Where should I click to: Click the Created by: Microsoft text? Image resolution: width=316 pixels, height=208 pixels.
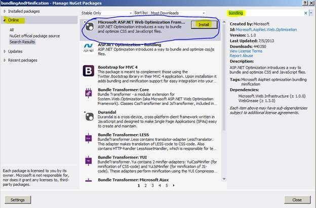[x=250, y=24]
